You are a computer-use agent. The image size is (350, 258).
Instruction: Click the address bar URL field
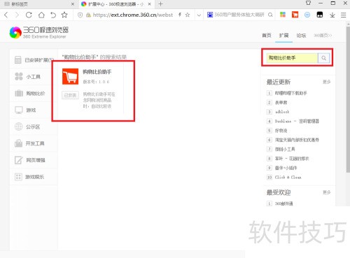(x=132, y=15)
